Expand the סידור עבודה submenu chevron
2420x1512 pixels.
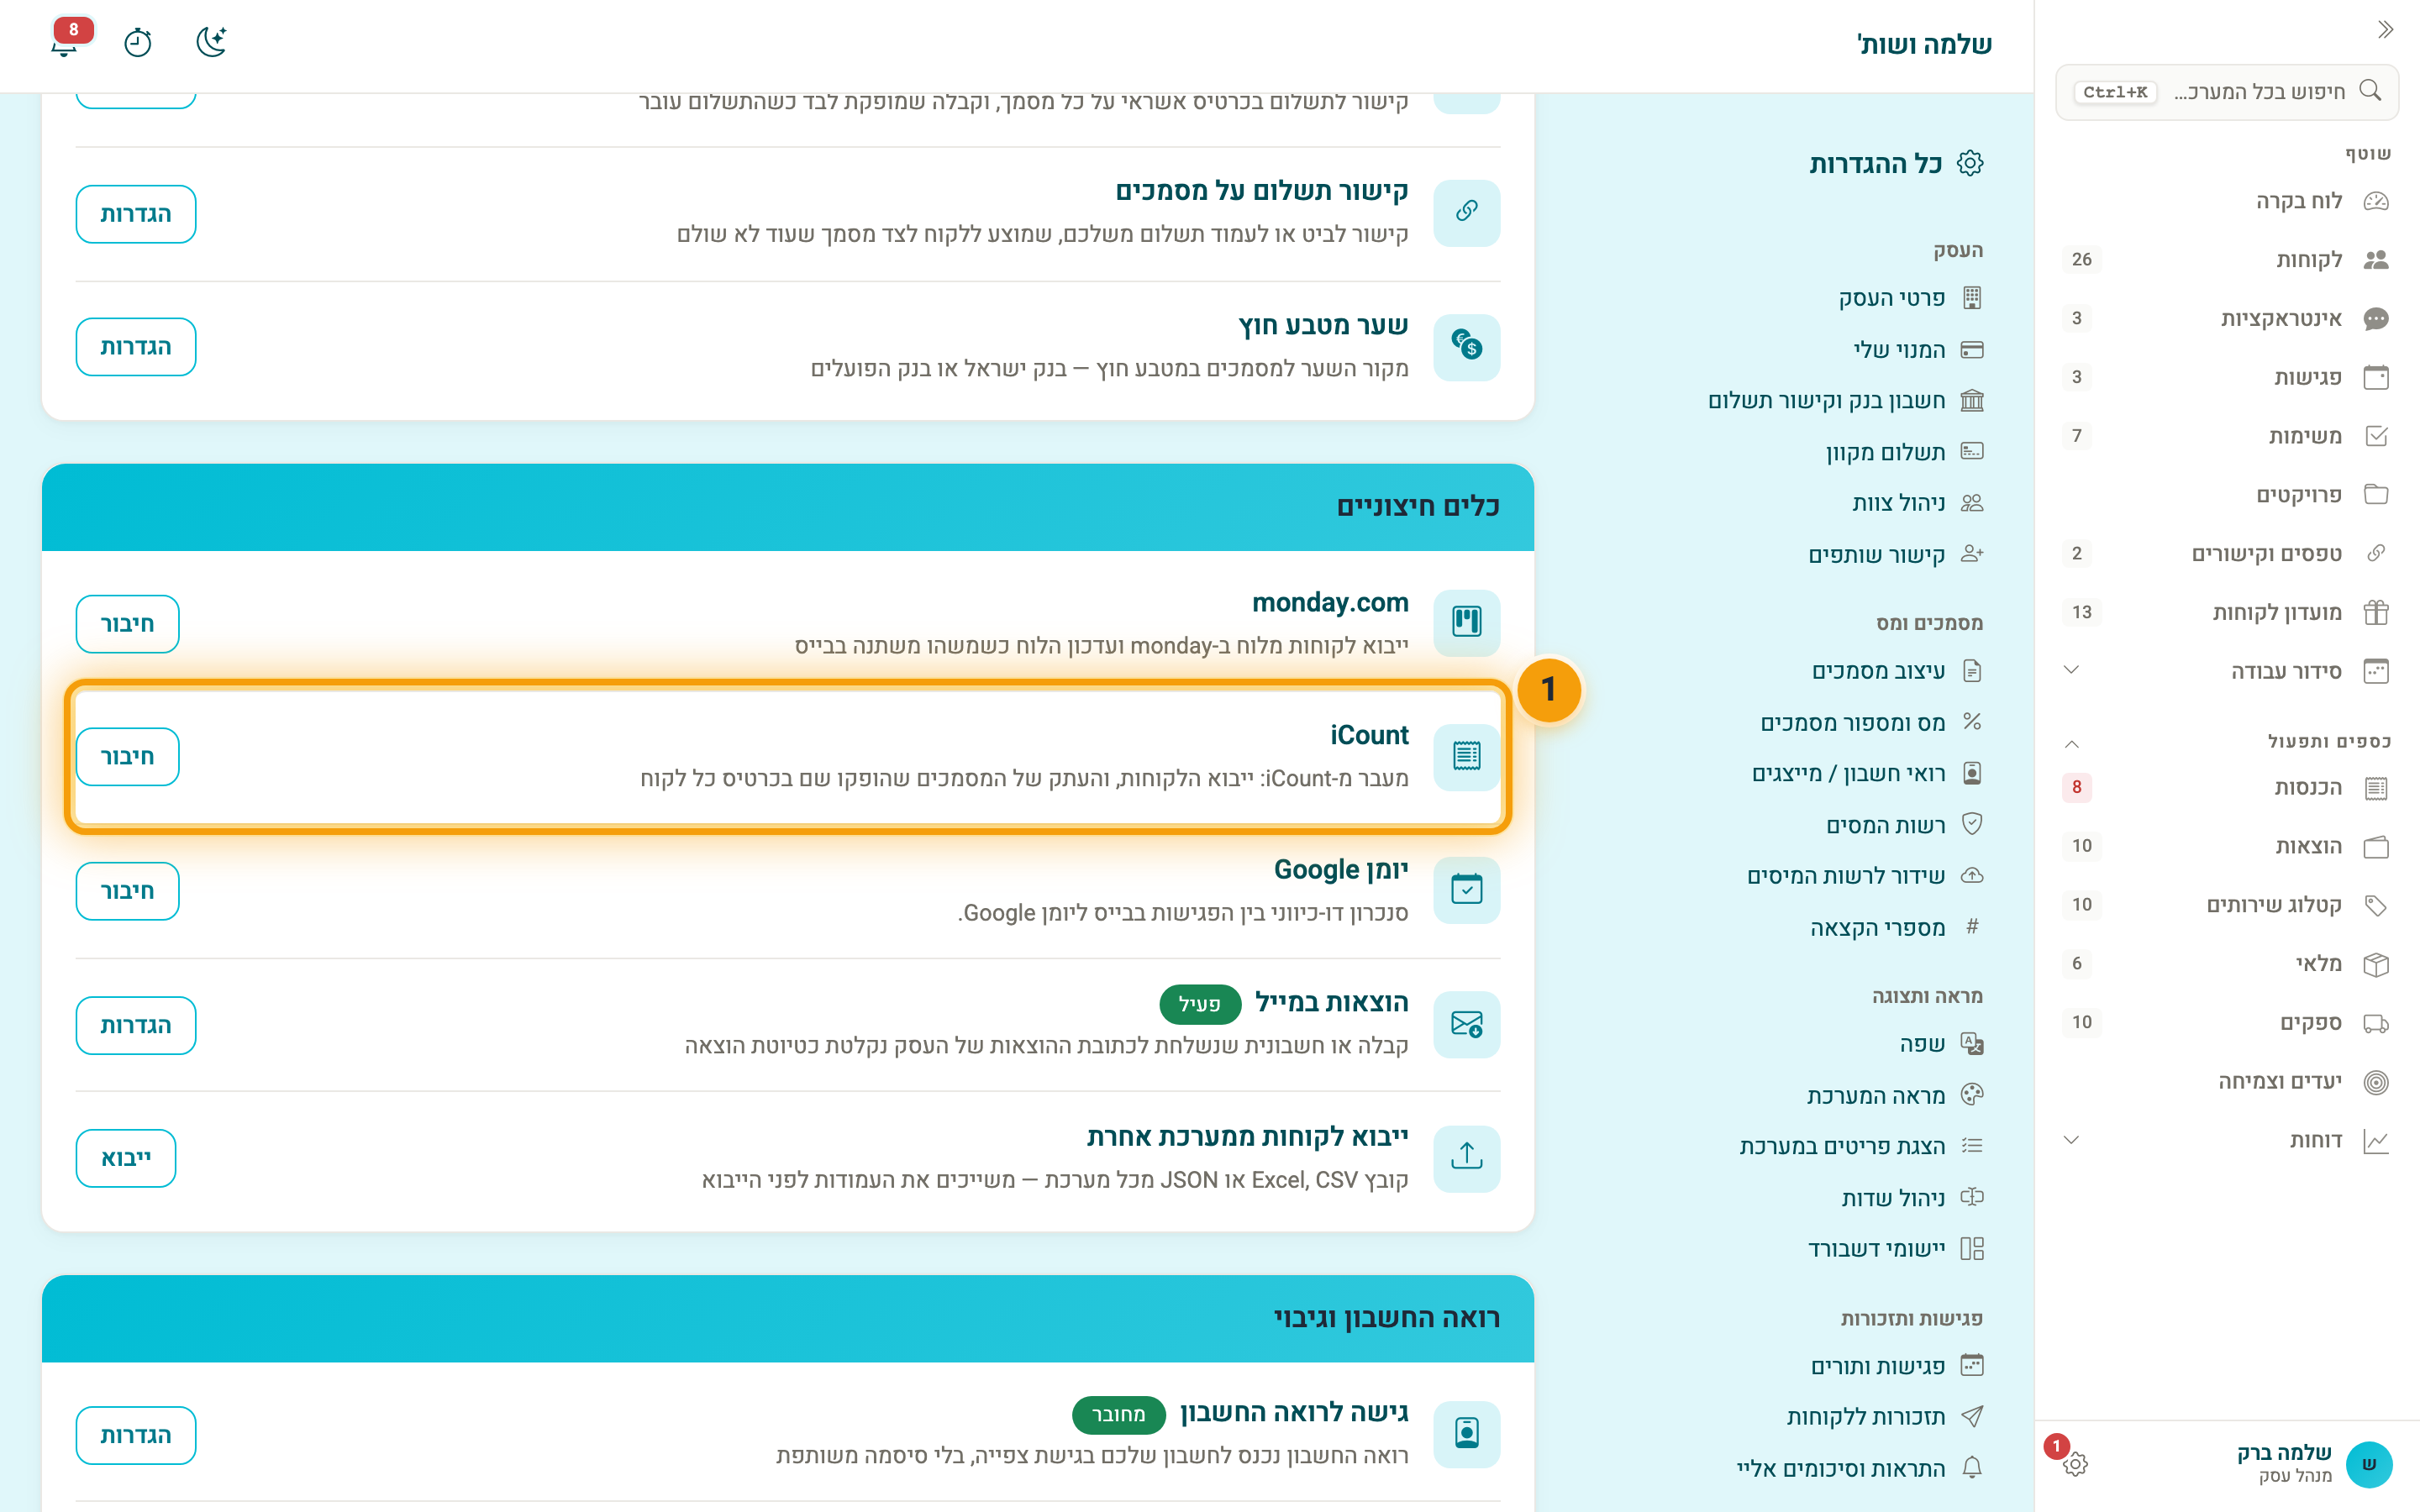coord(2072,670)
